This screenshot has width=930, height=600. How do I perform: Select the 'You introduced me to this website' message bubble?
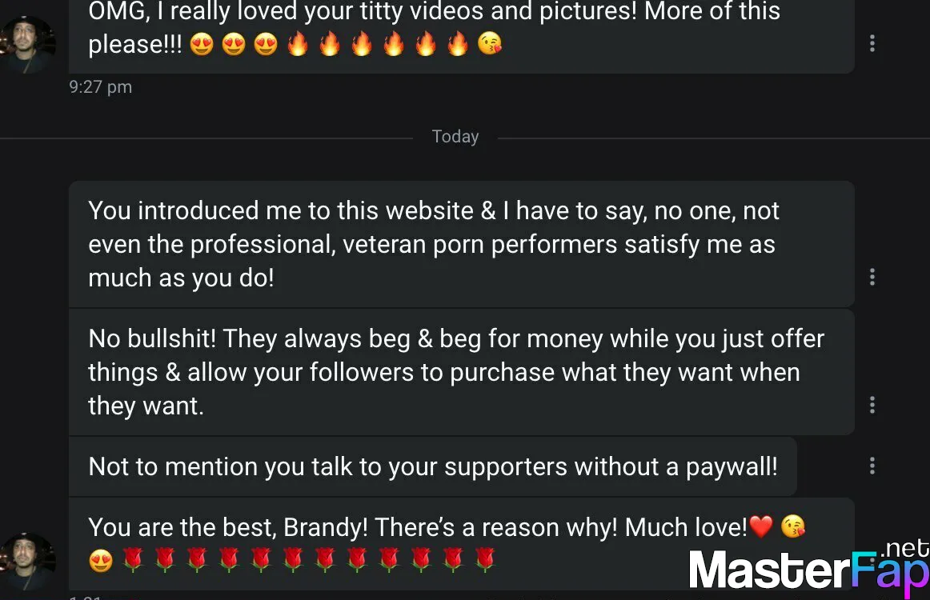(462, 244)
